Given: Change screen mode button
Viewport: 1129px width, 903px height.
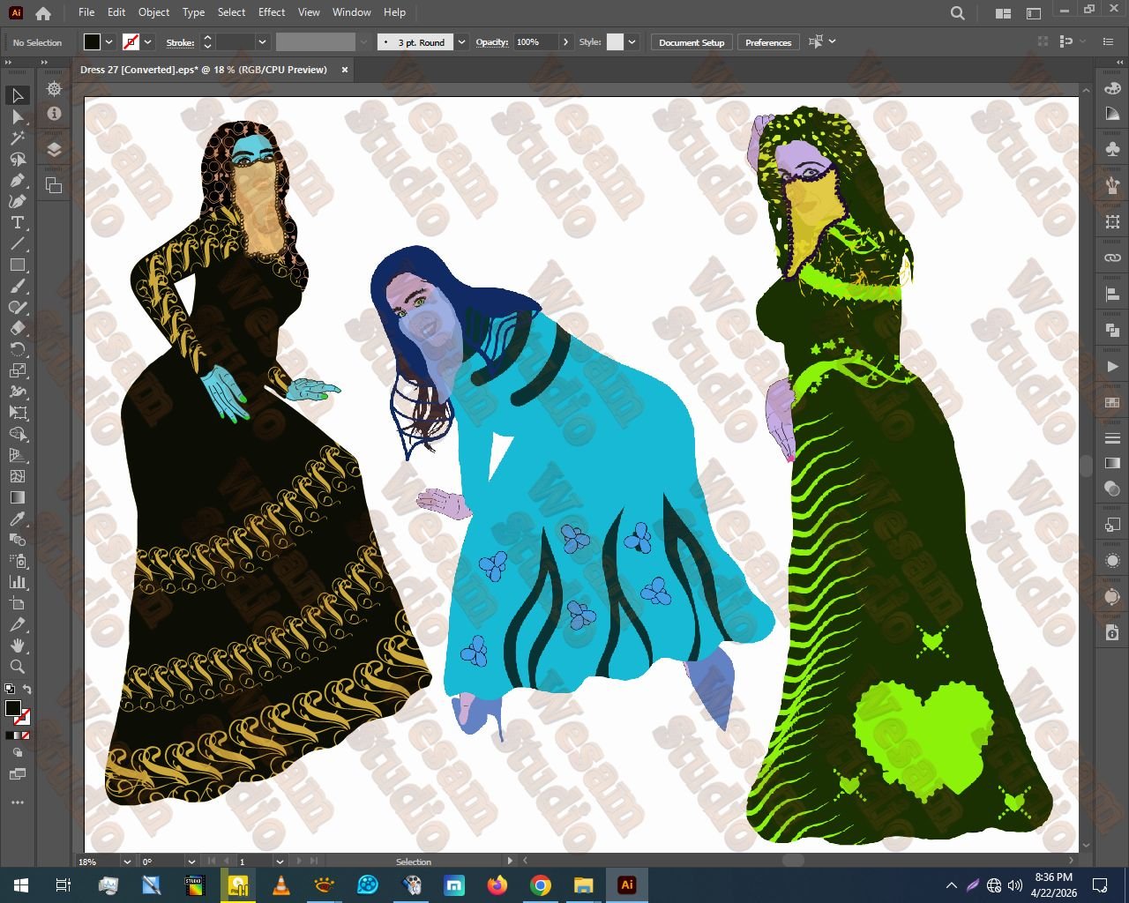Looking at the screenshot, I should 18,774.
